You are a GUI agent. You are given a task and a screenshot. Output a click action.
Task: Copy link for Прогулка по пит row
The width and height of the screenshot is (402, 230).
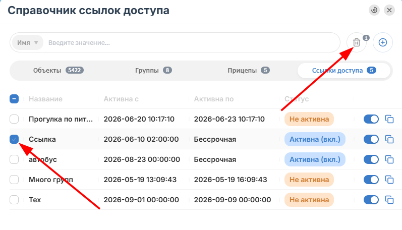pyautogui.click(x=389, y=119)
